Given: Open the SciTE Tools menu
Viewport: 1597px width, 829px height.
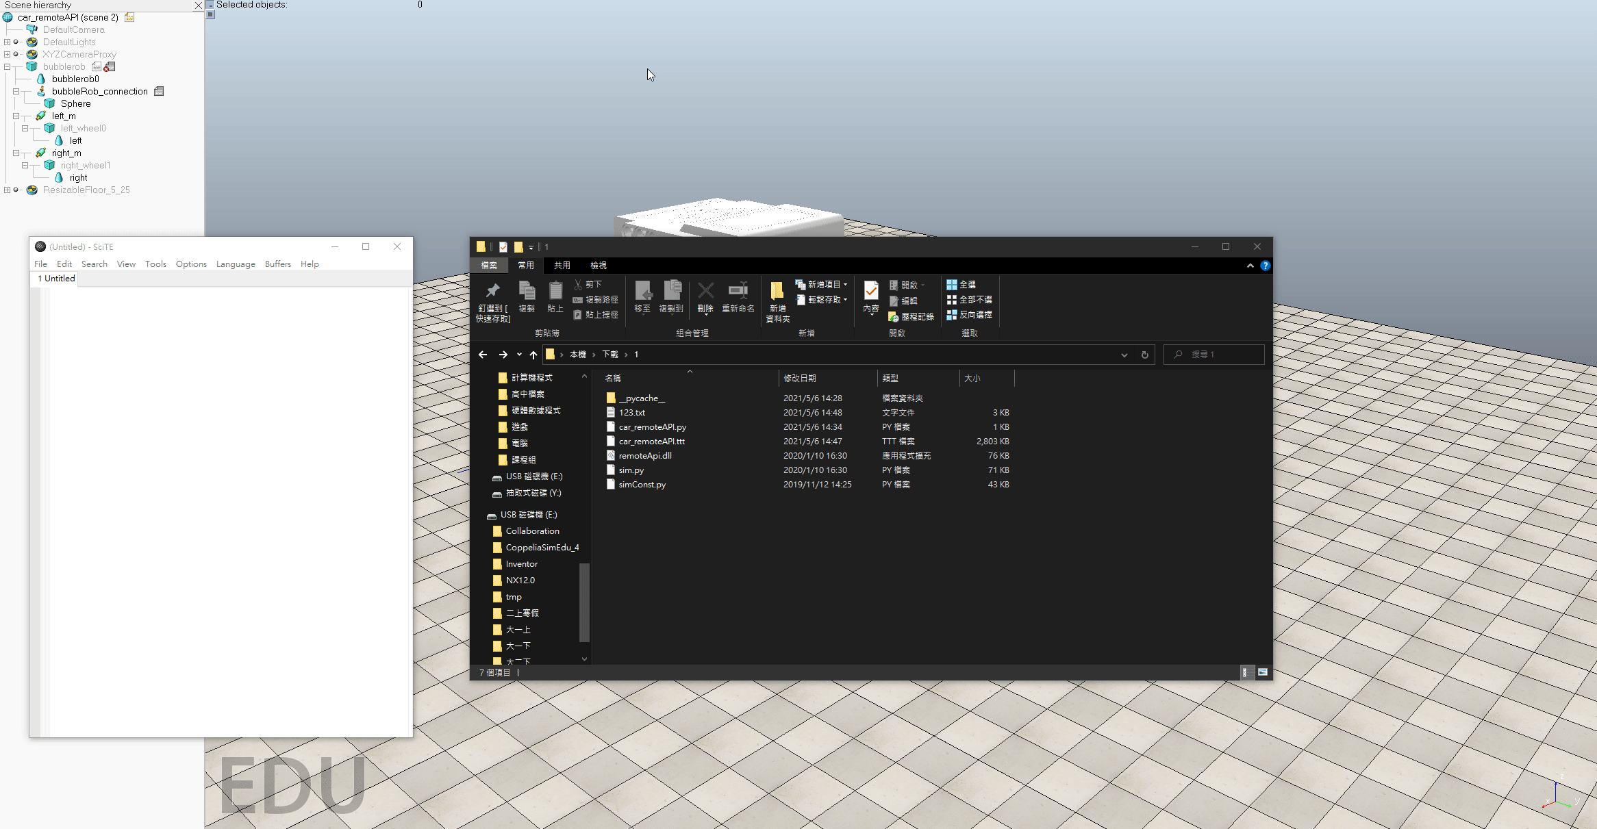Looking at the screenshot, I should click(155, 264).
